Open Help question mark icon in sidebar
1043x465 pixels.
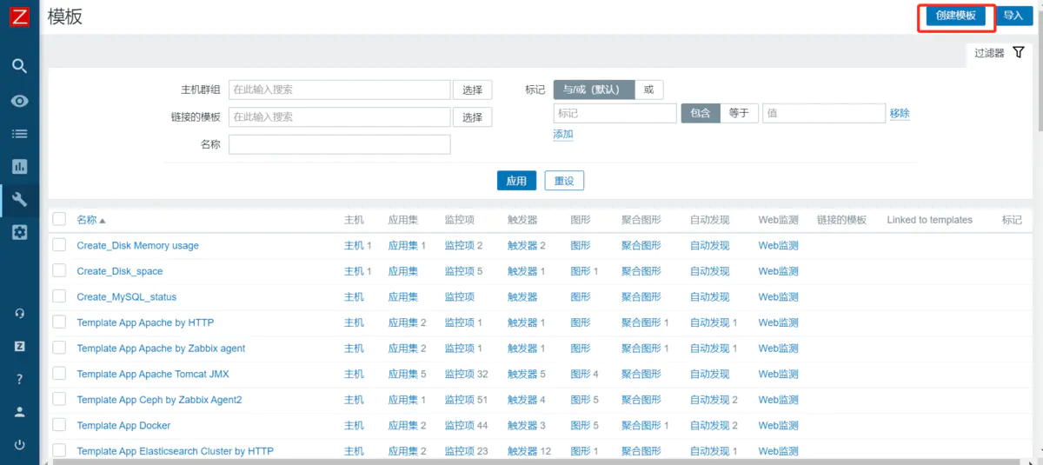[x=19, y=379]
